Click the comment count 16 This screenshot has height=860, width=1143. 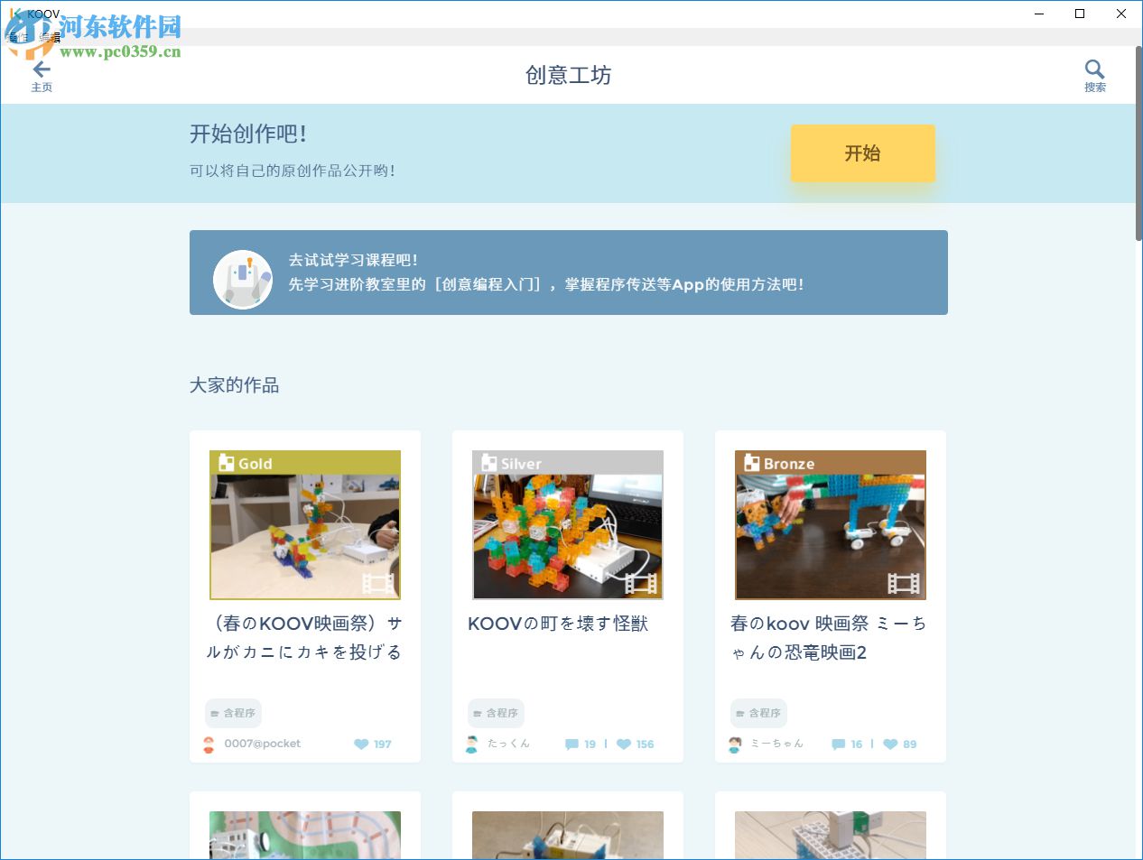[x=856, y=744]
